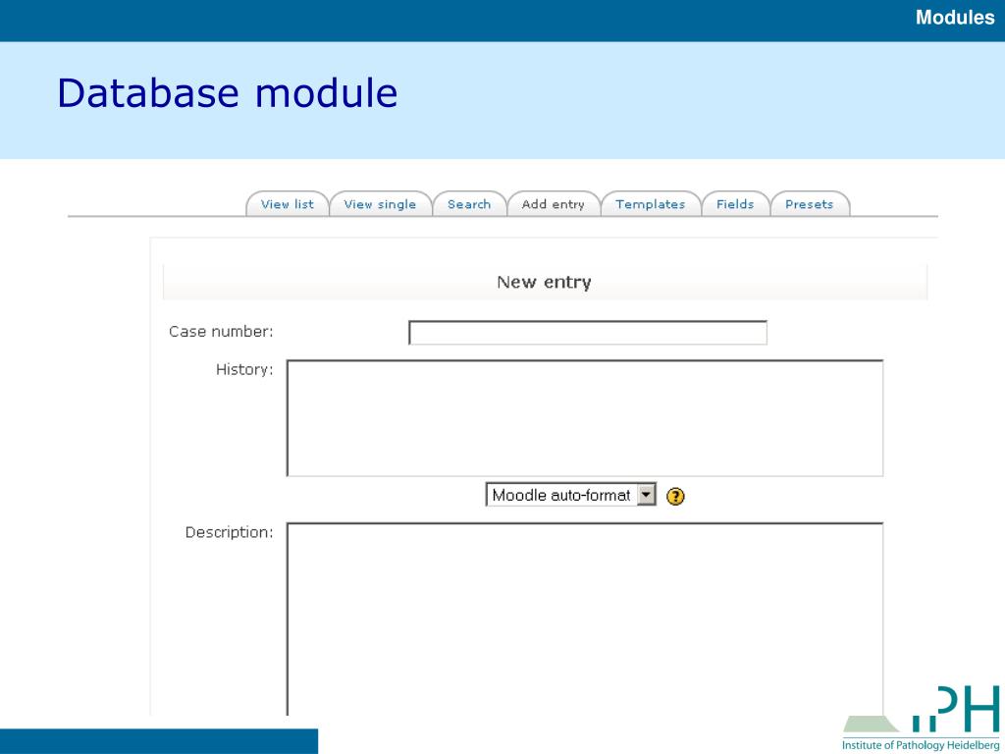Click inside the History text area
The height and width of the screenshot is (754, 1005).
585,418
